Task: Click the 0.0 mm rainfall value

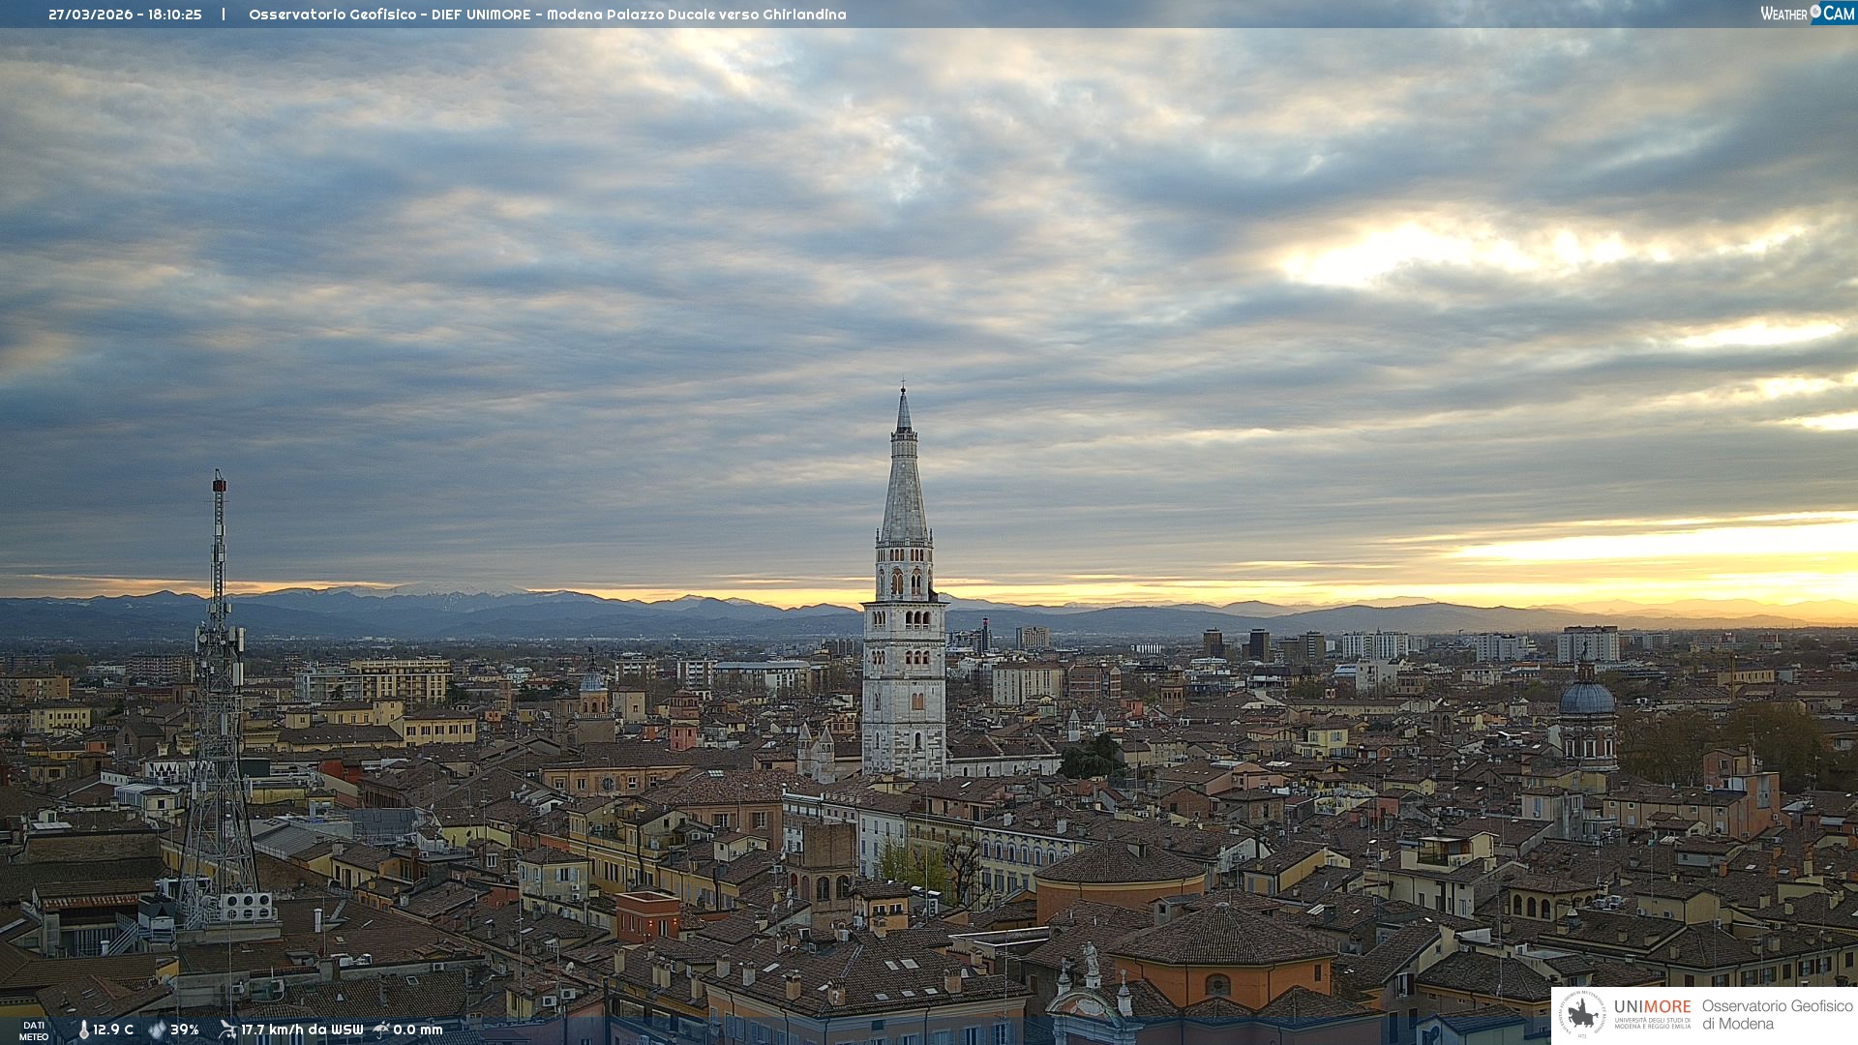Action: (x=418, y=1030)
